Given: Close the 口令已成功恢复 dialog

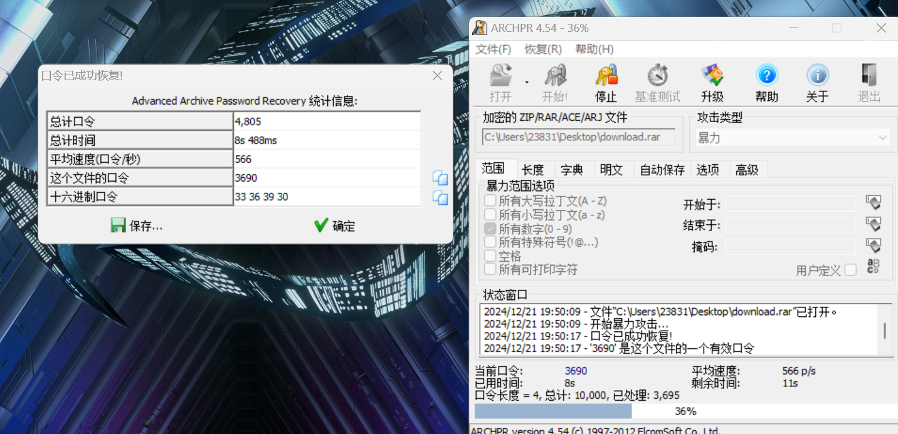Looking at the screenshot, I should (x=438, y=75).
